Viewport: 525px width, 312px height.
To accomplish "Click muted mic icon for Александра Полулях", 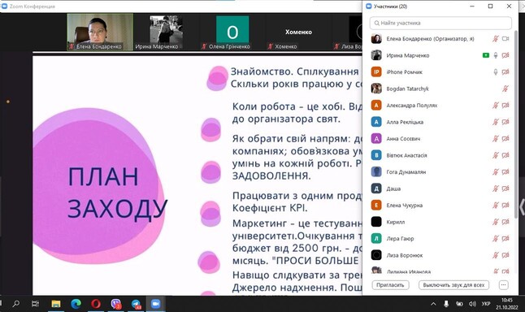I will pyautogui.click(x=496, y=106).
